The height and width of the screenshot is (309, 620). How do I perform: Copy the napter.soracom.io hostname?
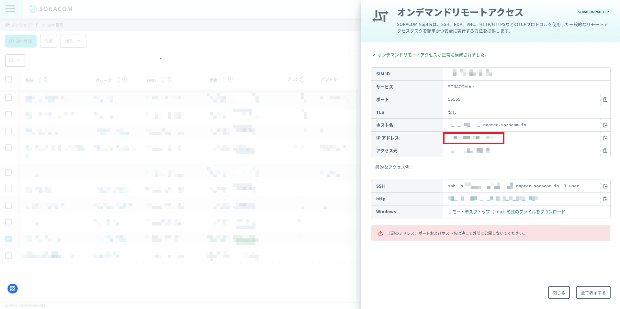click(605, 125)
